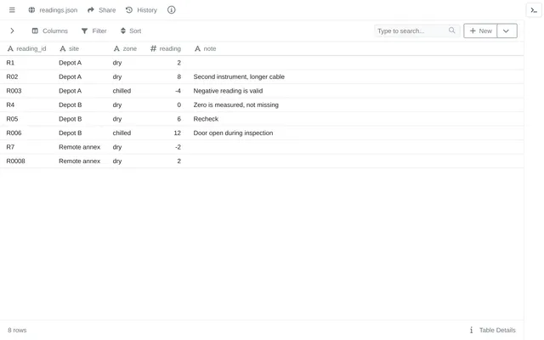Click the Filter funnel icon

[x=84, y=31]
